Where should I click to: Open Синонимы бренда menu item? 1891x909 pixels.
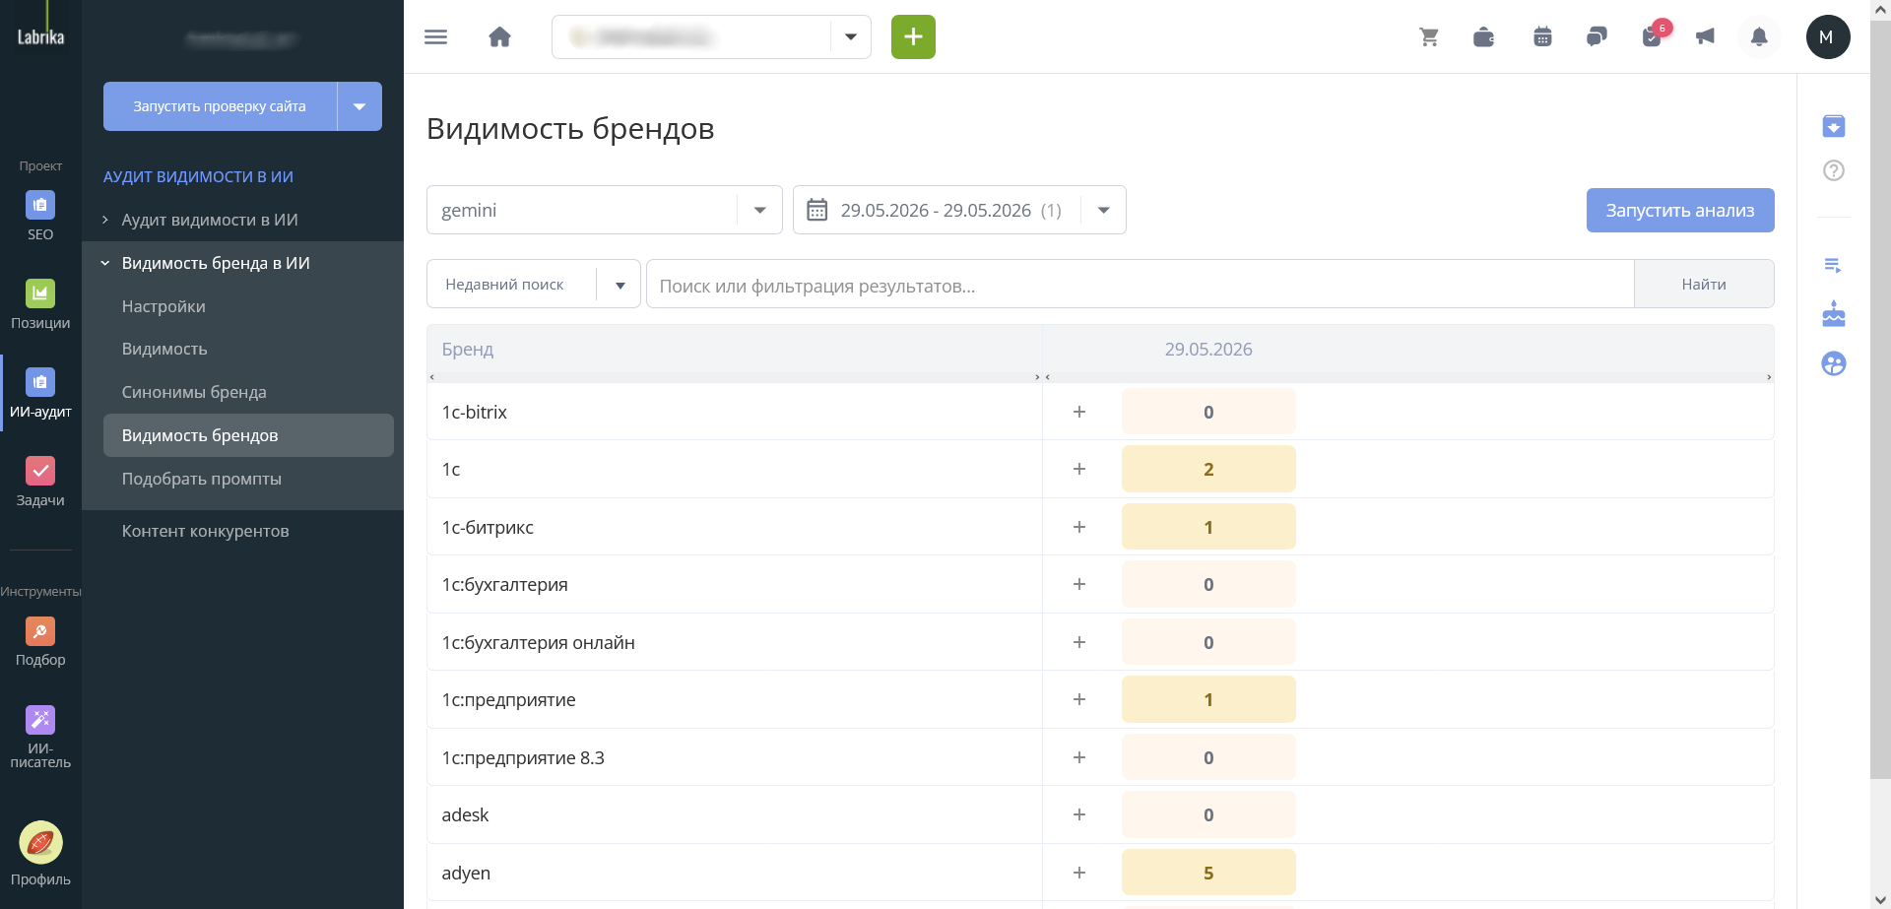(194, 392)
